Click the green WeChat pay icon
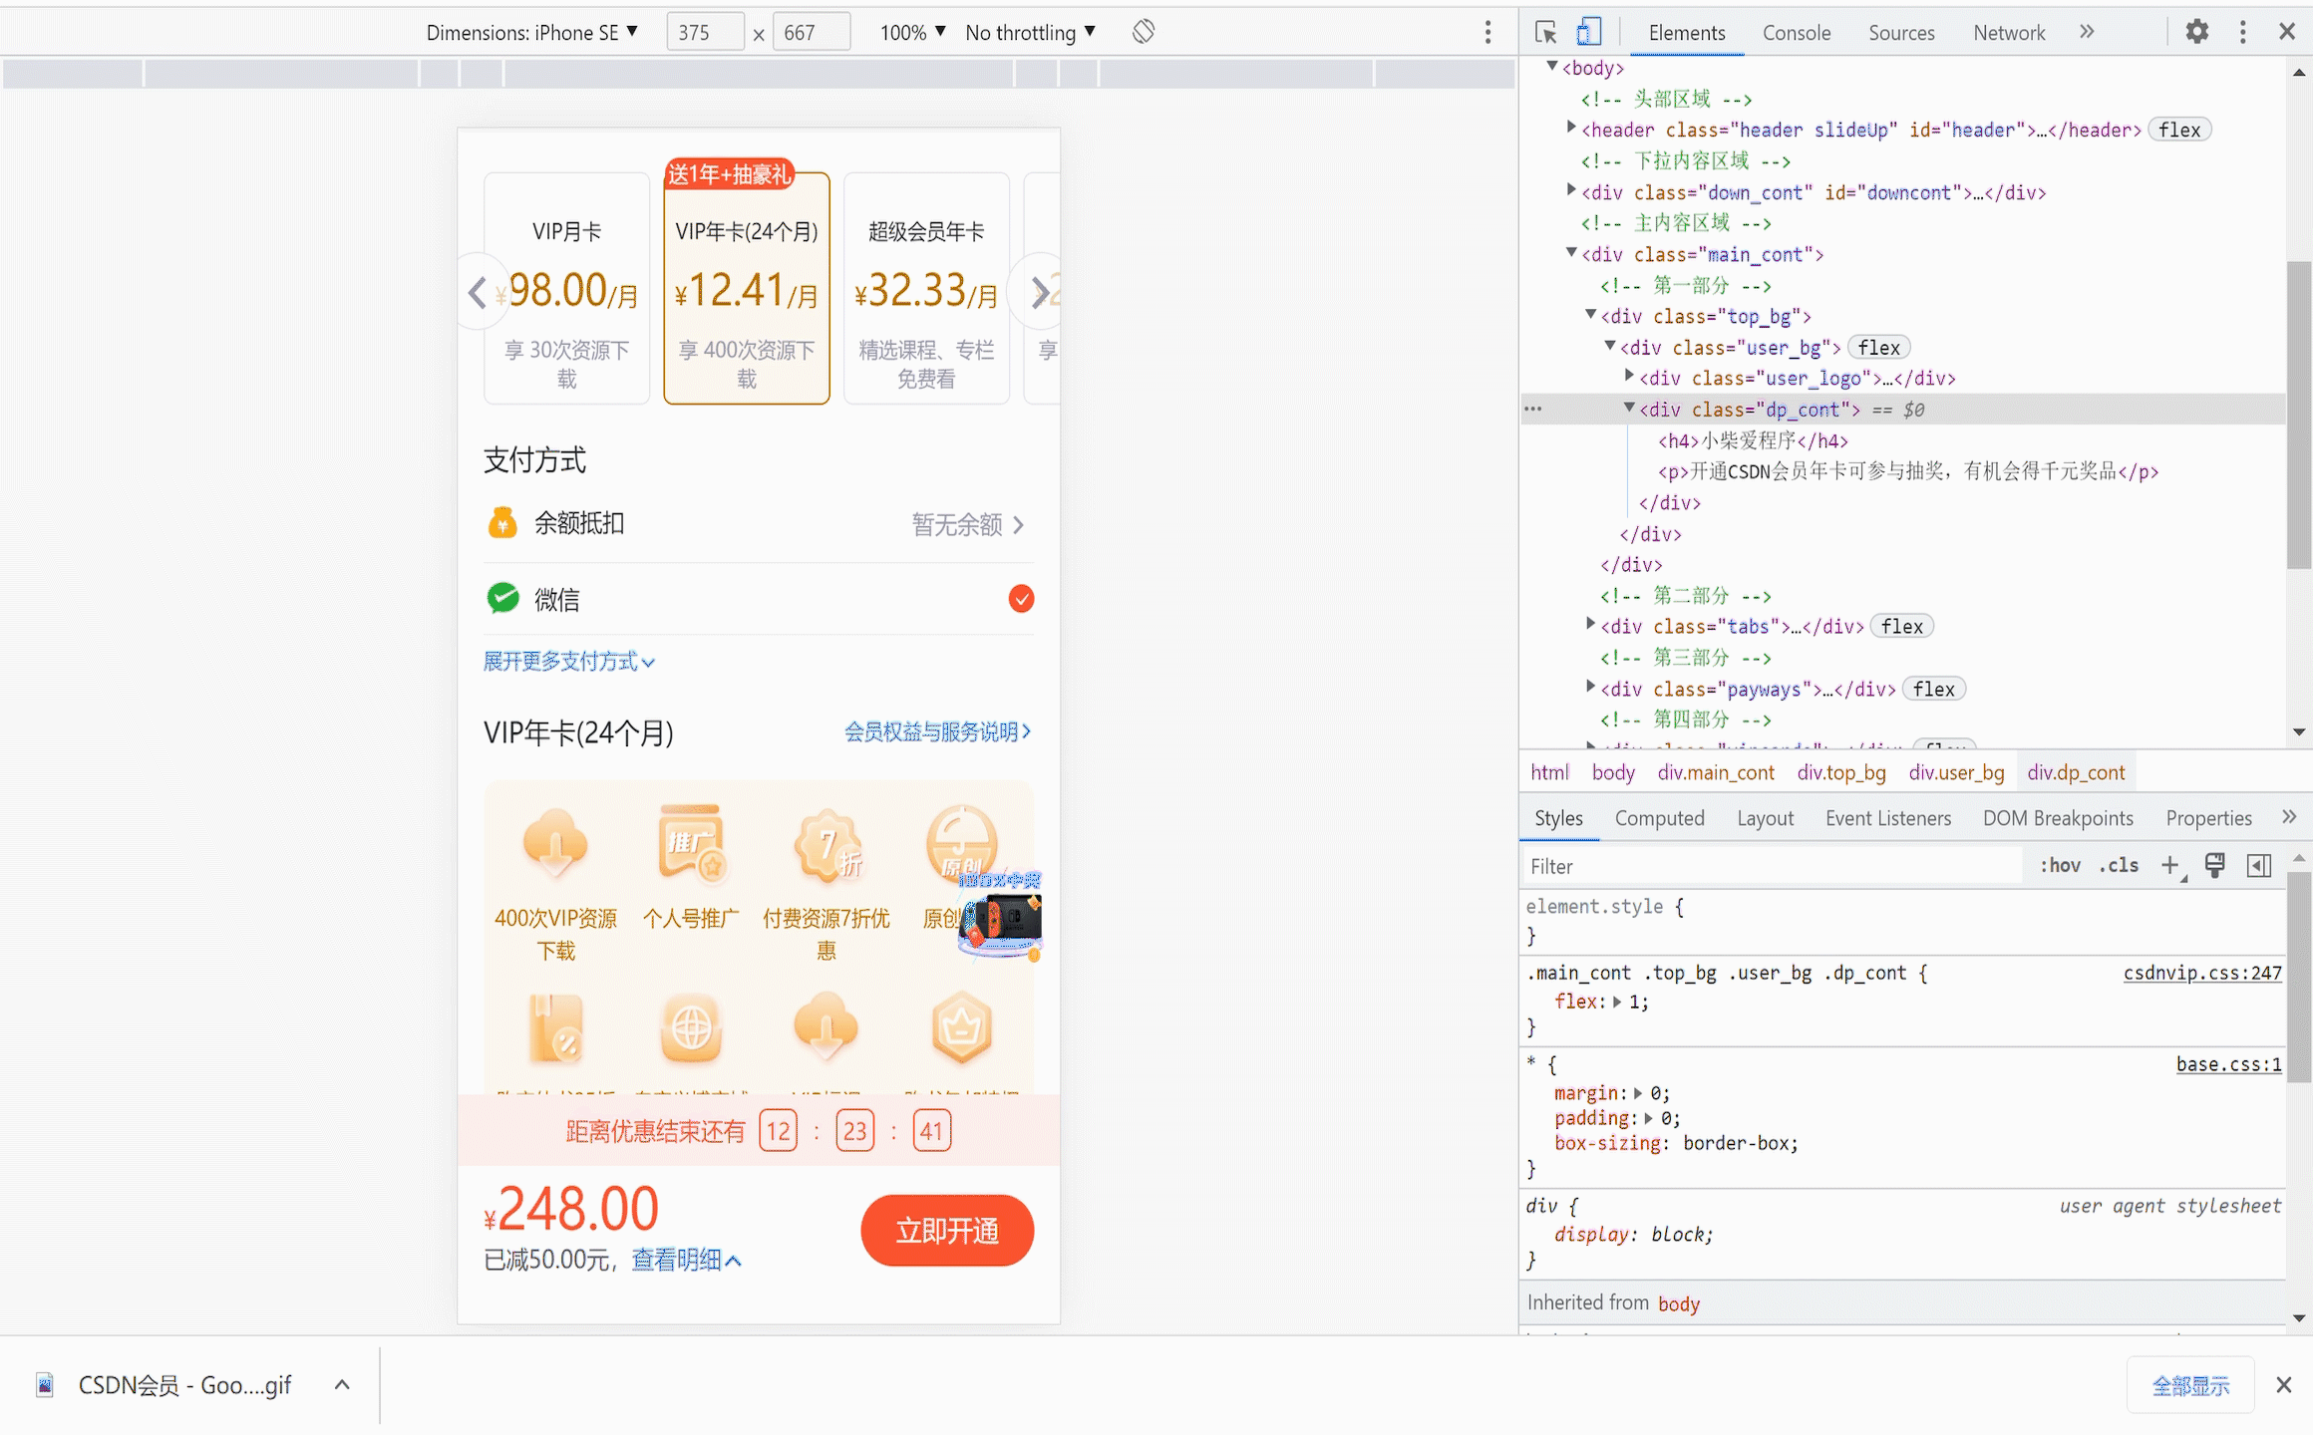 502,598
